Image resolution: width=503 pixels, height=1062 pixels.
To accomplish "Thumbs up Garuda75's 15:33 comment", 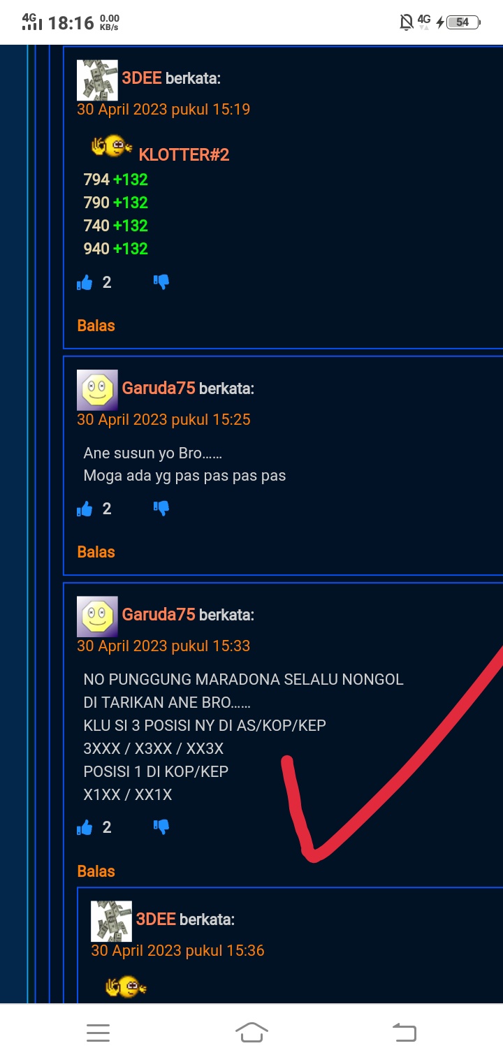I will coord(85,827).
